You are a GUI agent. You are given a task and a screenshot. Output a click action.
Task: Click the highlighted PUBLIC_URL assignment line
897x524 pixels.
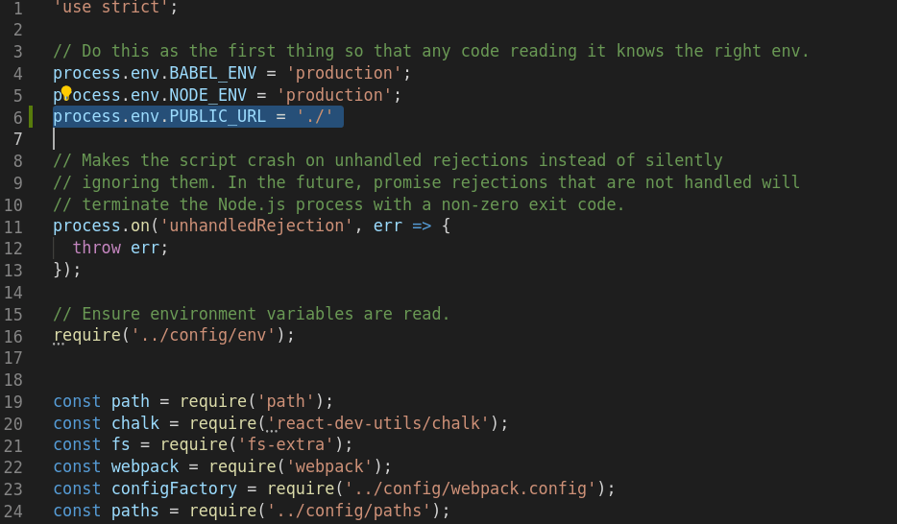coord(197,117)
